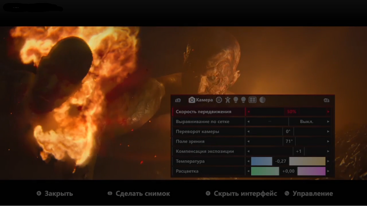Viewport: 367px width, 206px height.
Task: Click the +1 exposure compensation value
Action: coord(298,151)
